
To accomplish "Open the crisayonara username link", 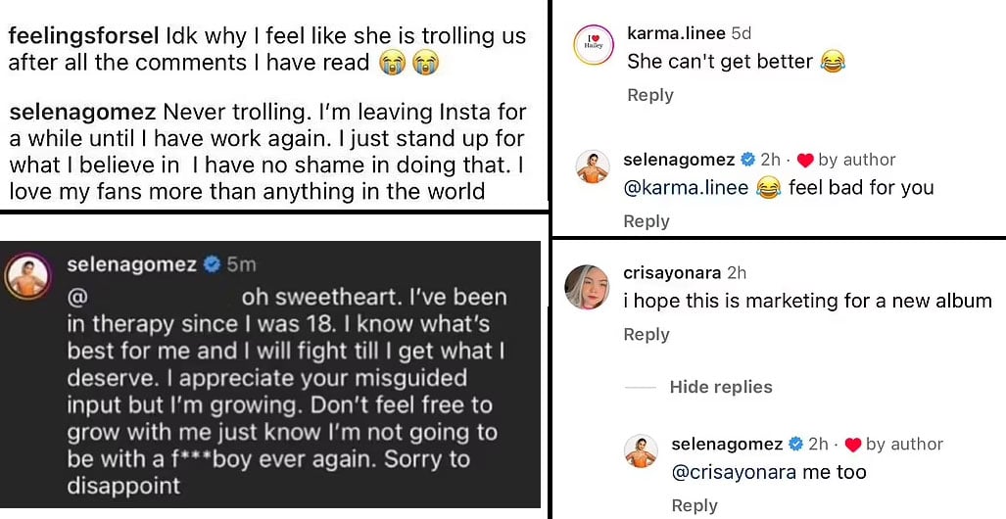I will tap(672, 273).
